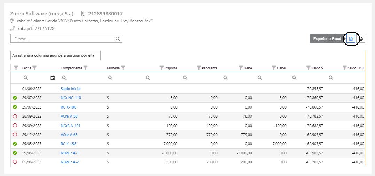375x176 pixels.
Task: Sort by the Saldo USD column header
Action: pyautogui.click(x=356, y=68)
